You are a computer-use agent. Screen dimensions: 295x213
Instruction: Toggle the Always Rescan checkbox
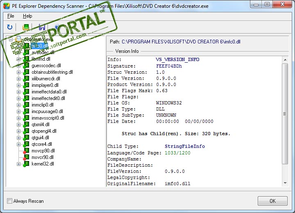point(9,201)
